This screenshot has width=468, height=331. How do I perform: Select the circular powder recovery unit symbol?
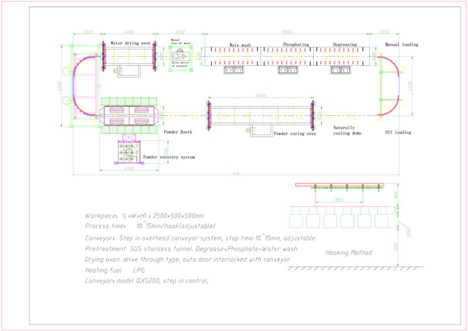pyautogui.click(x=129, y=153)
